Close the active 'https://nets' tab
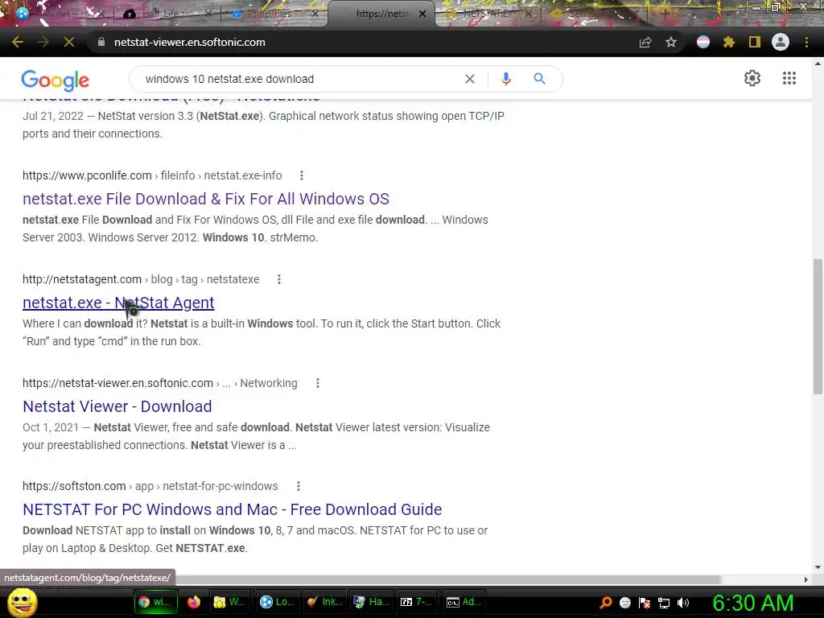 click(x=422, y=14)
